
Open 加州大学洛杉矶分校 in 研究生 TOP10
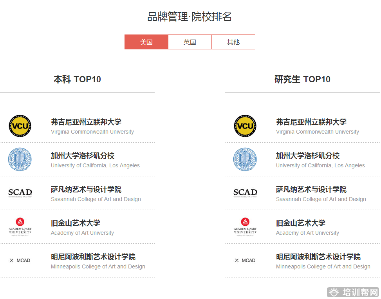point(308,156)
